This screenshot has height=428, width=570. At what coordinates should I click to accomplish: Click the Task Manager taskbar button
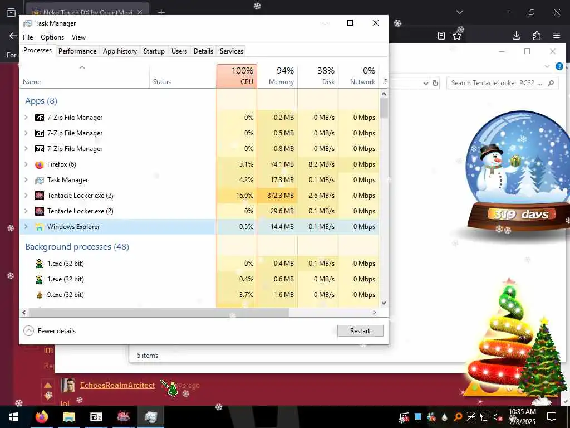pos(150,417)
